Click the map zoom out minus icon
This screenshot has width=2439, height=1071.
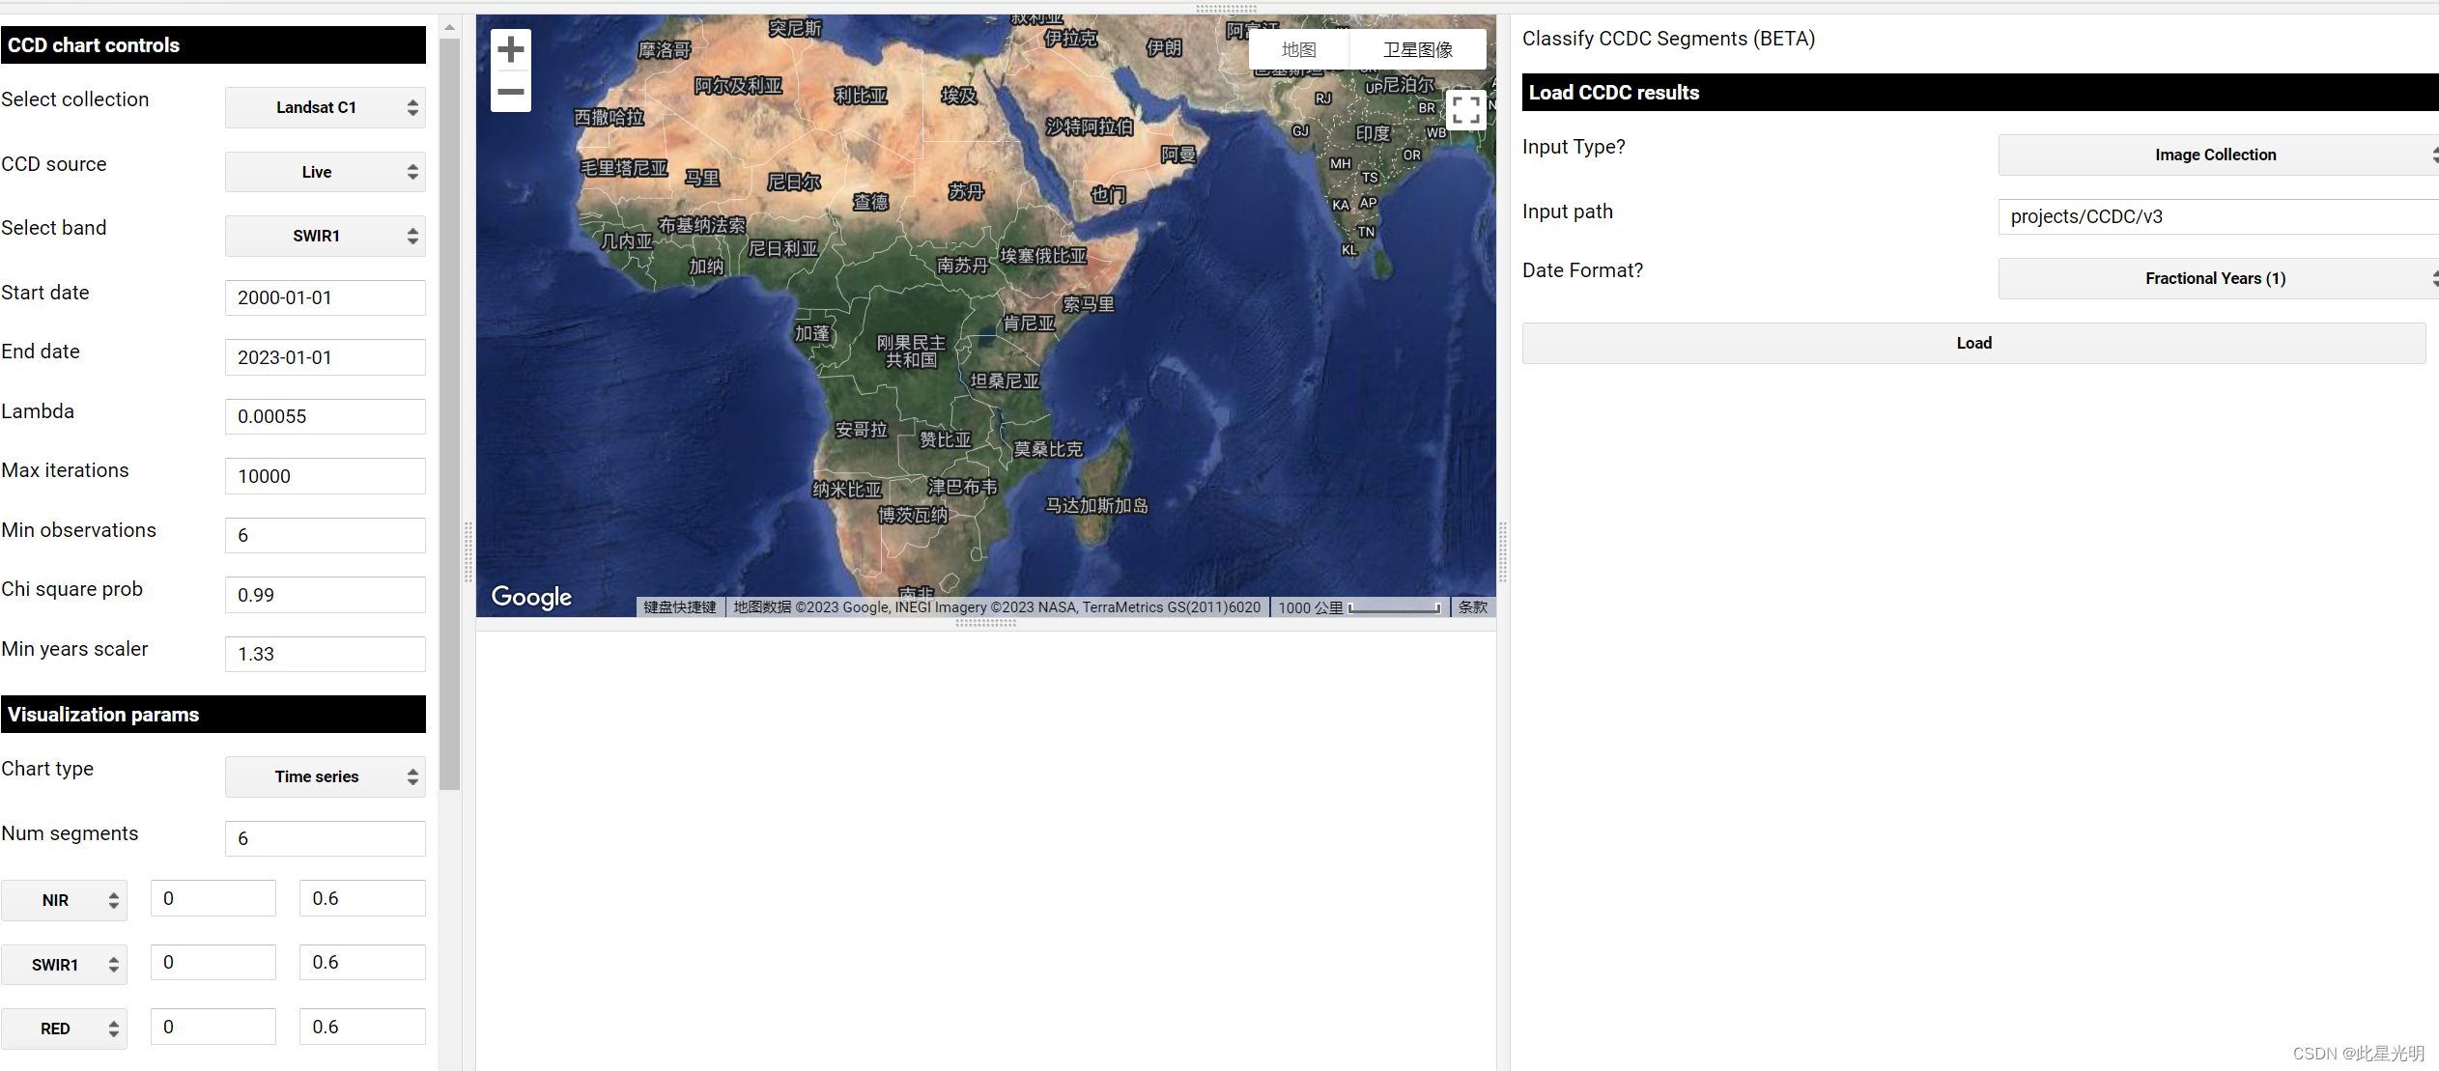coord(511,92)
